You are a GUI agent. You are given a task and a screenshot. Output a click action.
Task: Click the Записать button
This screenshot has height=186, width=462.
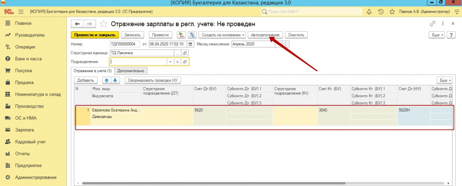point(133,35)
